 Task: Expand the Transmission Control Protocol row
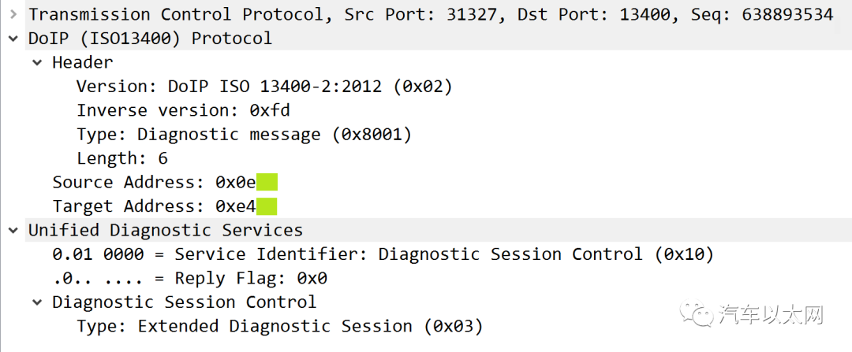point(13,15)
